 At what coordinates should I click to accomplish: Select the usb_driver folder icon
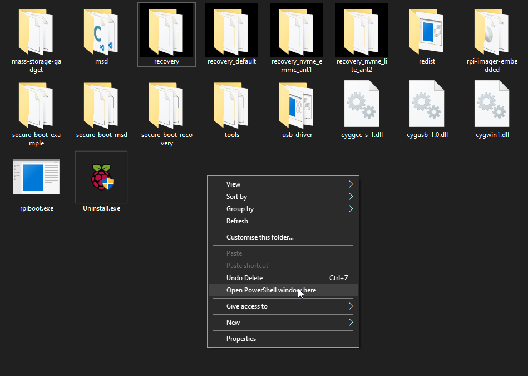(297, 105)
